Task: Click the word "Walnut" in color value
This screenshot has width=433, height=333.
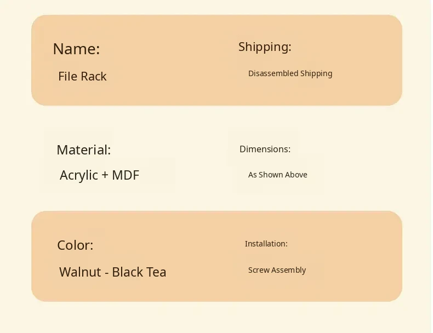Action: 79,272
